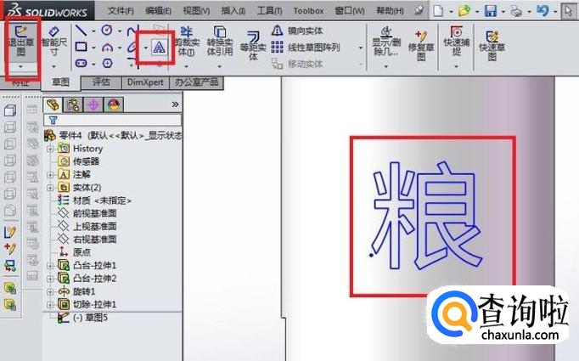Switch to the 办公室产品 ribbon tab
This screenshot has height=361, width=579.
(196, 82)
